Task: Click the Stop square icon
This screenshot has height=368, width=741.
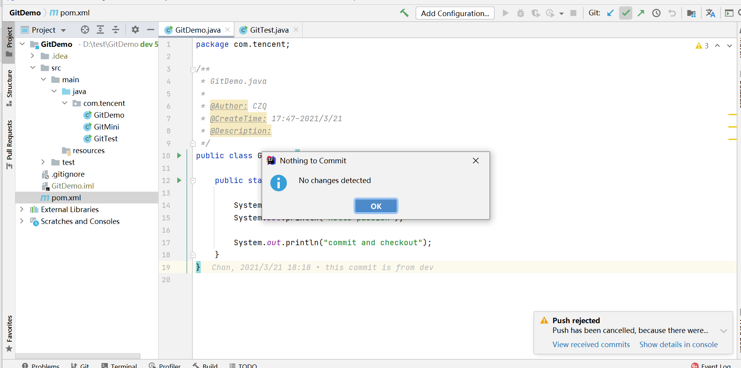Action: point(573,13)
